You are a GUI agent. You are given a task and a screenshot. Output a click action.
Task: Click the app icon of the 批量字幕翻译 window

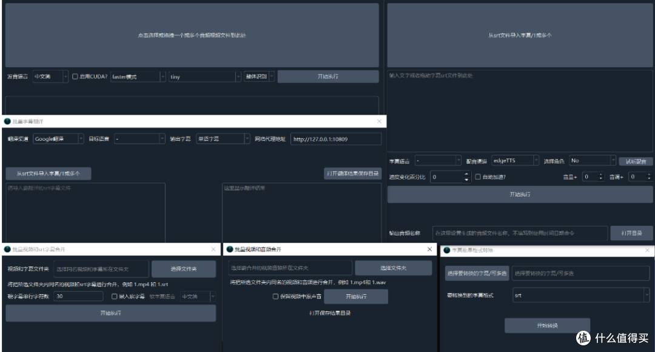tap(7, 121)
